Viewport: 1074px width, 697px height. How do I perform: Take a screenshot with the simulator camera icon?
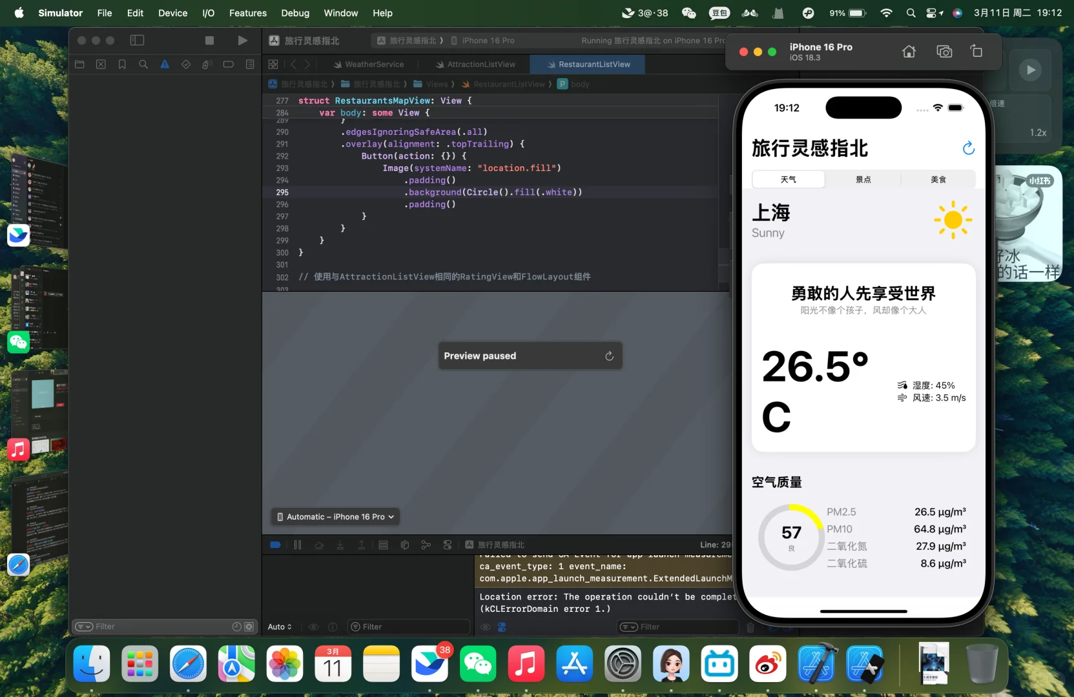click(x=944, y=52)
